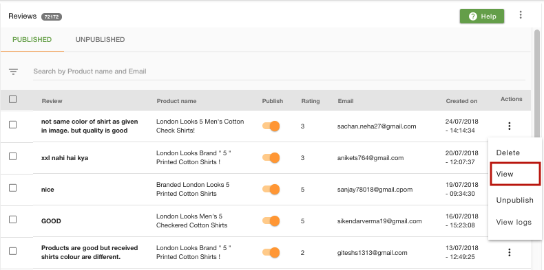Viewport: 544px width, 270px height.
Task: Click the Help button
Action: pyautogui.click(x=482, y=16)
